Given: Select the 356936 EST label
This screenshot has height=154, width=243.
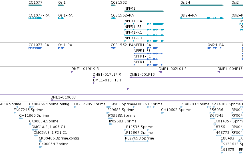Looking at the screenshot, I should (216, 110).
